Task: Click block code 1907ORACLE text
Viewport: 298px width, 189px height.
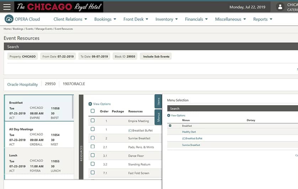Action: point(74,84)
